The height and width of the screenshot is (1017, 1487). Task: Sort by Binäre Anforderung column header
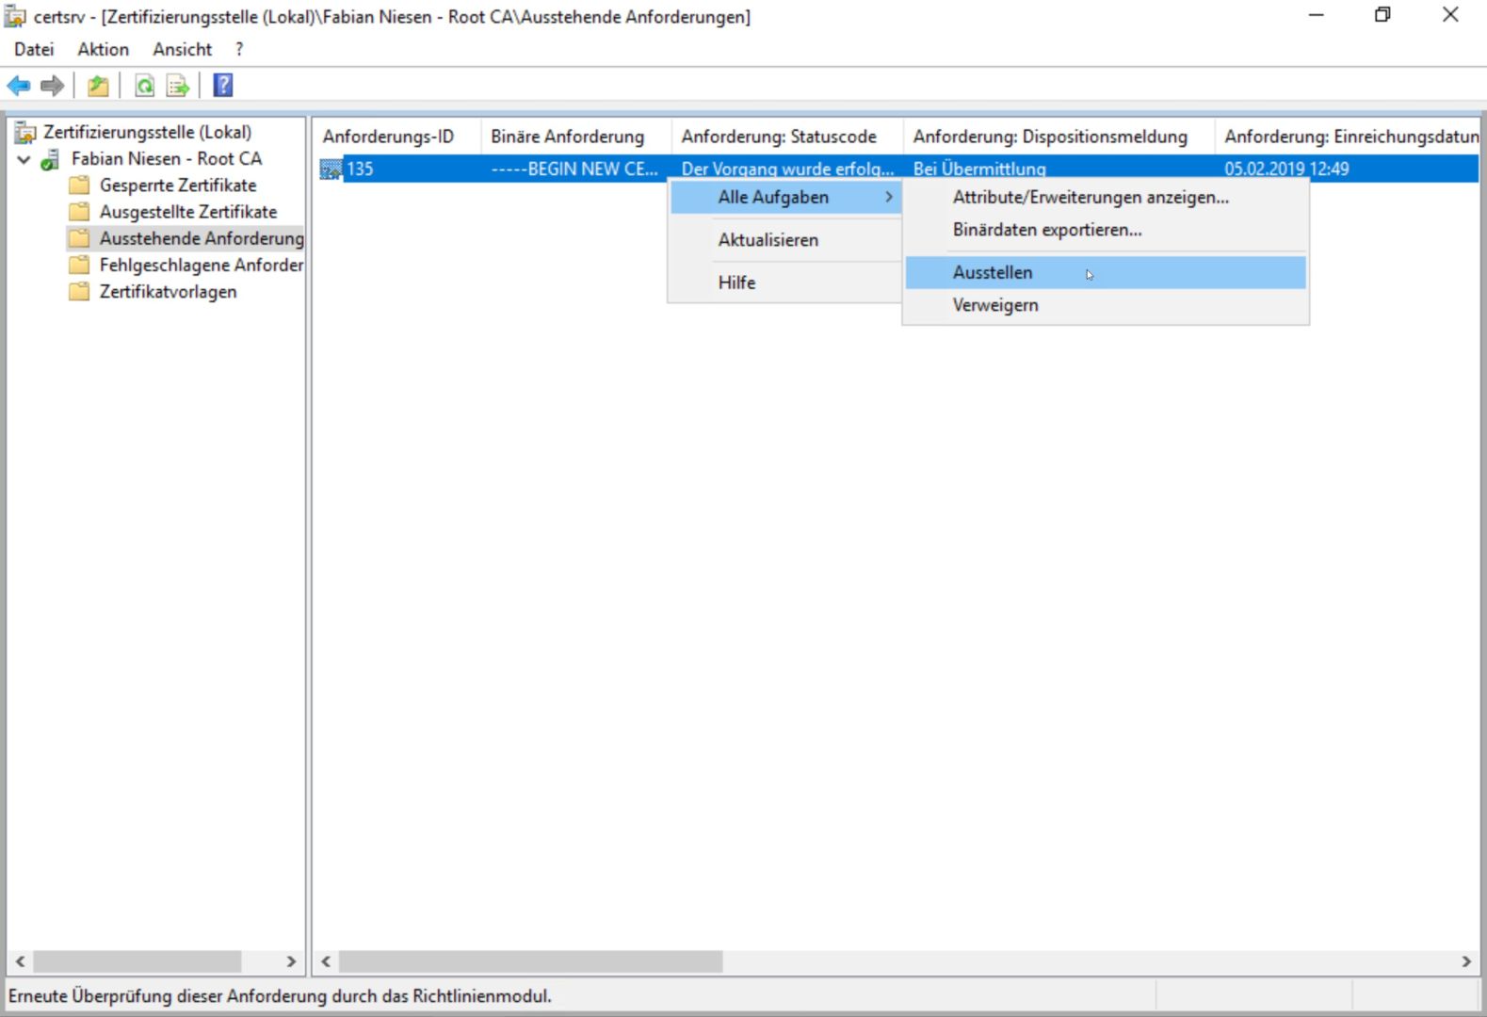576,137
